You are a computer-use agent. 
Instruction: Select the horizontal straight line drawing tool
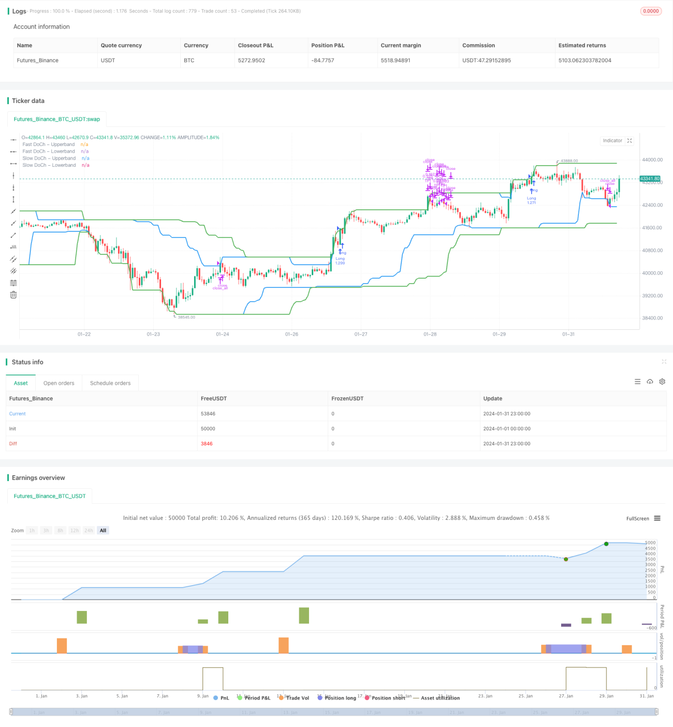point(13,140)
